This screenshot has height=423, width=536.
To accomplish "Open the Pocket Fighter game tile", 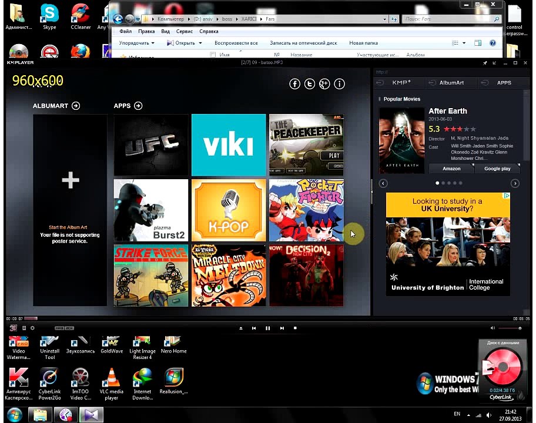I will click(x=306, y=210).
